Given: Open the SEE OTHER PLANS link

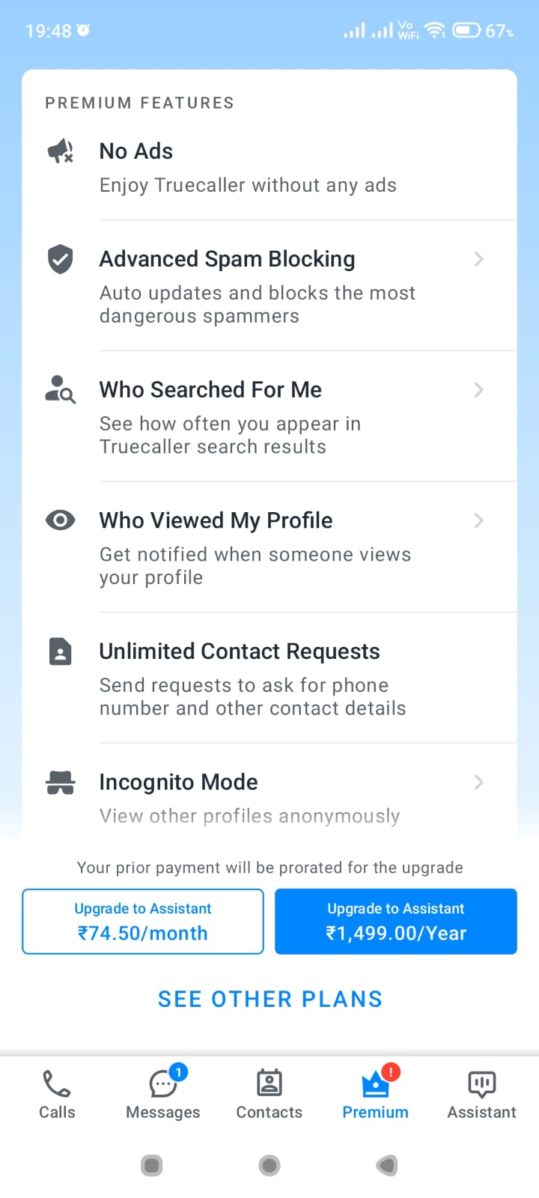Looking at the screenshot, I should (270, 1000).
